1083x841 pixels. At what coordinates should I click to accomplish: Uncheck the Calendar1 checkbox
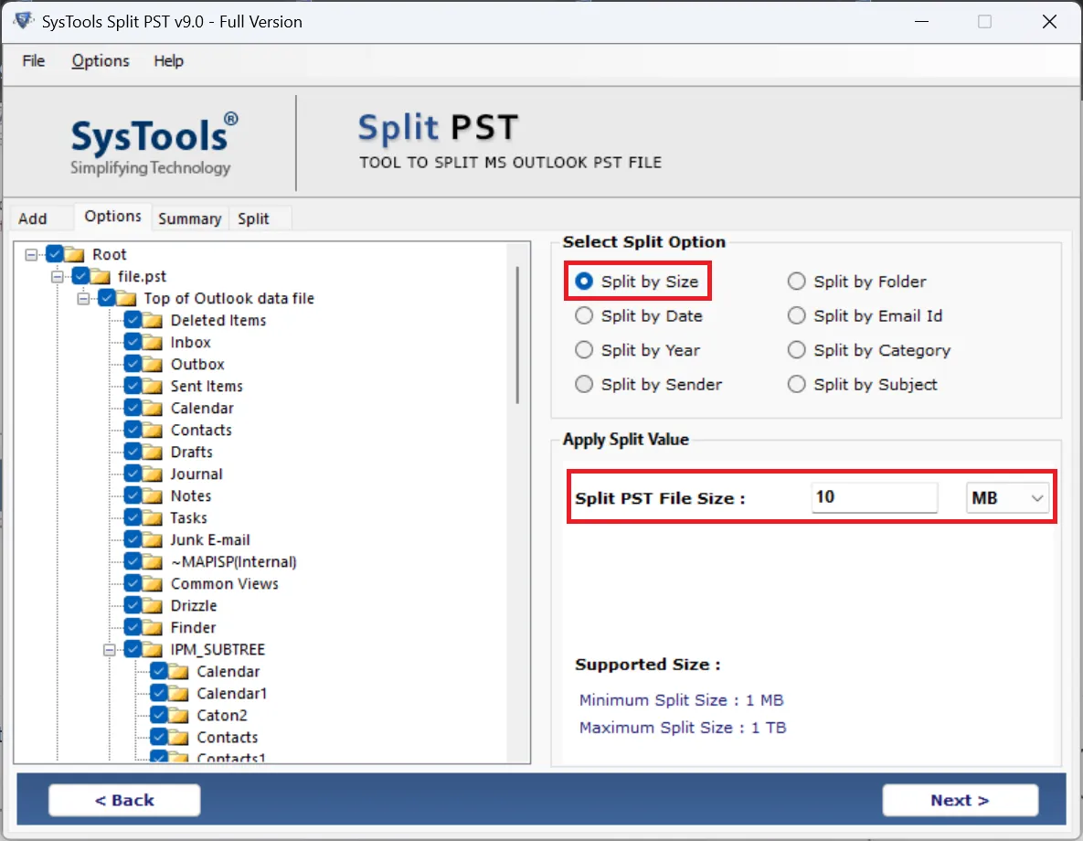(158, 692)
